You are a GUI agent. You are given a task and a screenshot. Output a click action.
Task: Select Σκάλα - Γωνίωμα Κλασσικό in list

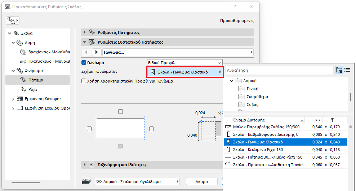(x=285, y=142)
